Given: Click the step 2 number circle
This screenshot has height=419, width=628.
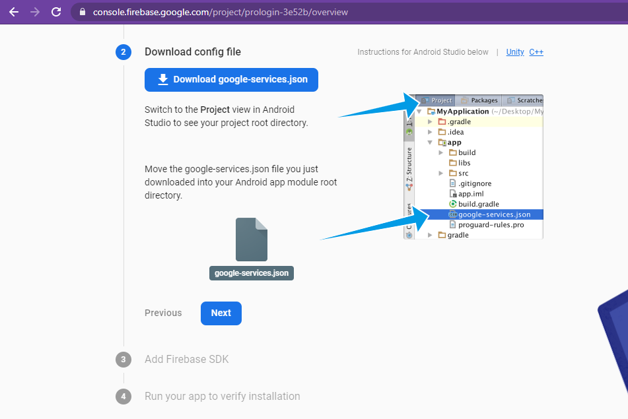Looking at the screenshot, I should [123, 52].
